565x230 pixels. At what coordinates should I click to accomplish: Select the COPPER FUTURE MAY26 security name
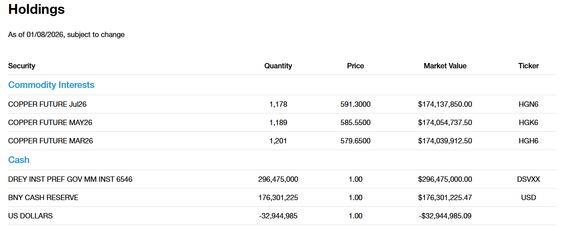[x=50, y=122]
